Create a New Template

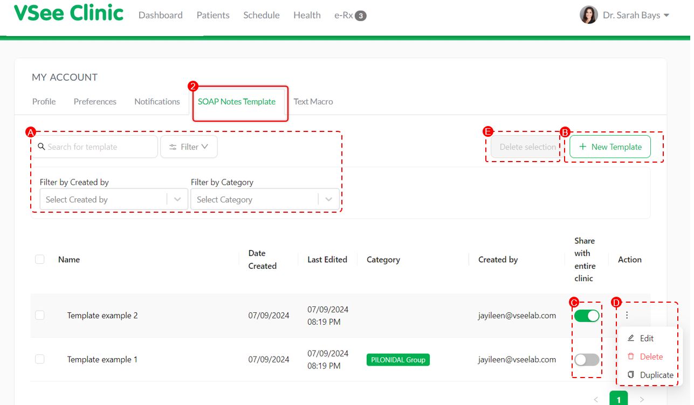pyautogui.click(x=610, y=146)
